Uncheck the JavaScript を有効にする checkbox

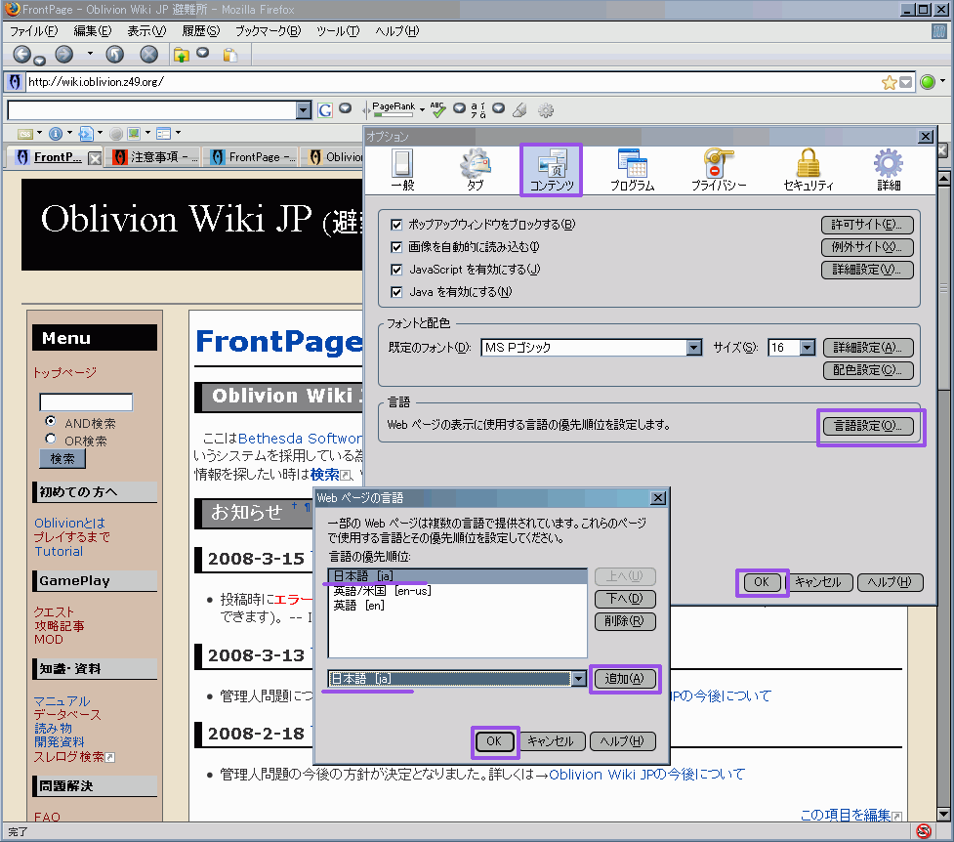click(396, 270)
